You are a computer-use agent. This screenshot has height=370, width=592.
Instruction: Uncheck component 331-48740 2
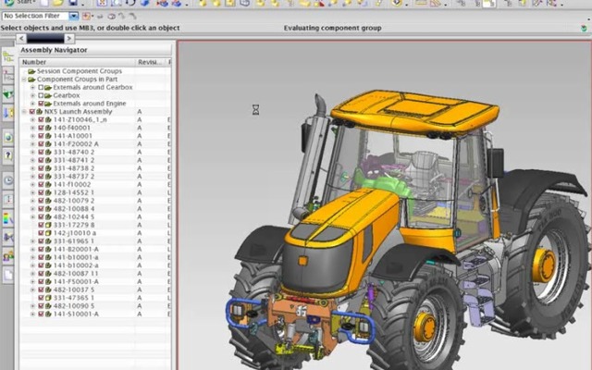41,152
